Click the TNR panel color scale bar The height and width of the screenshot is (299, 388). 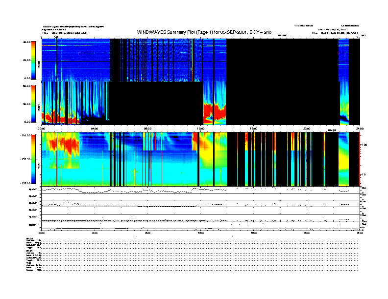(x=33, y=159)
